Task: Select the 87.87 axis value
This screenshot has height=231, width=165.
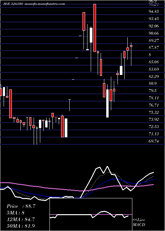Action: 154,48
